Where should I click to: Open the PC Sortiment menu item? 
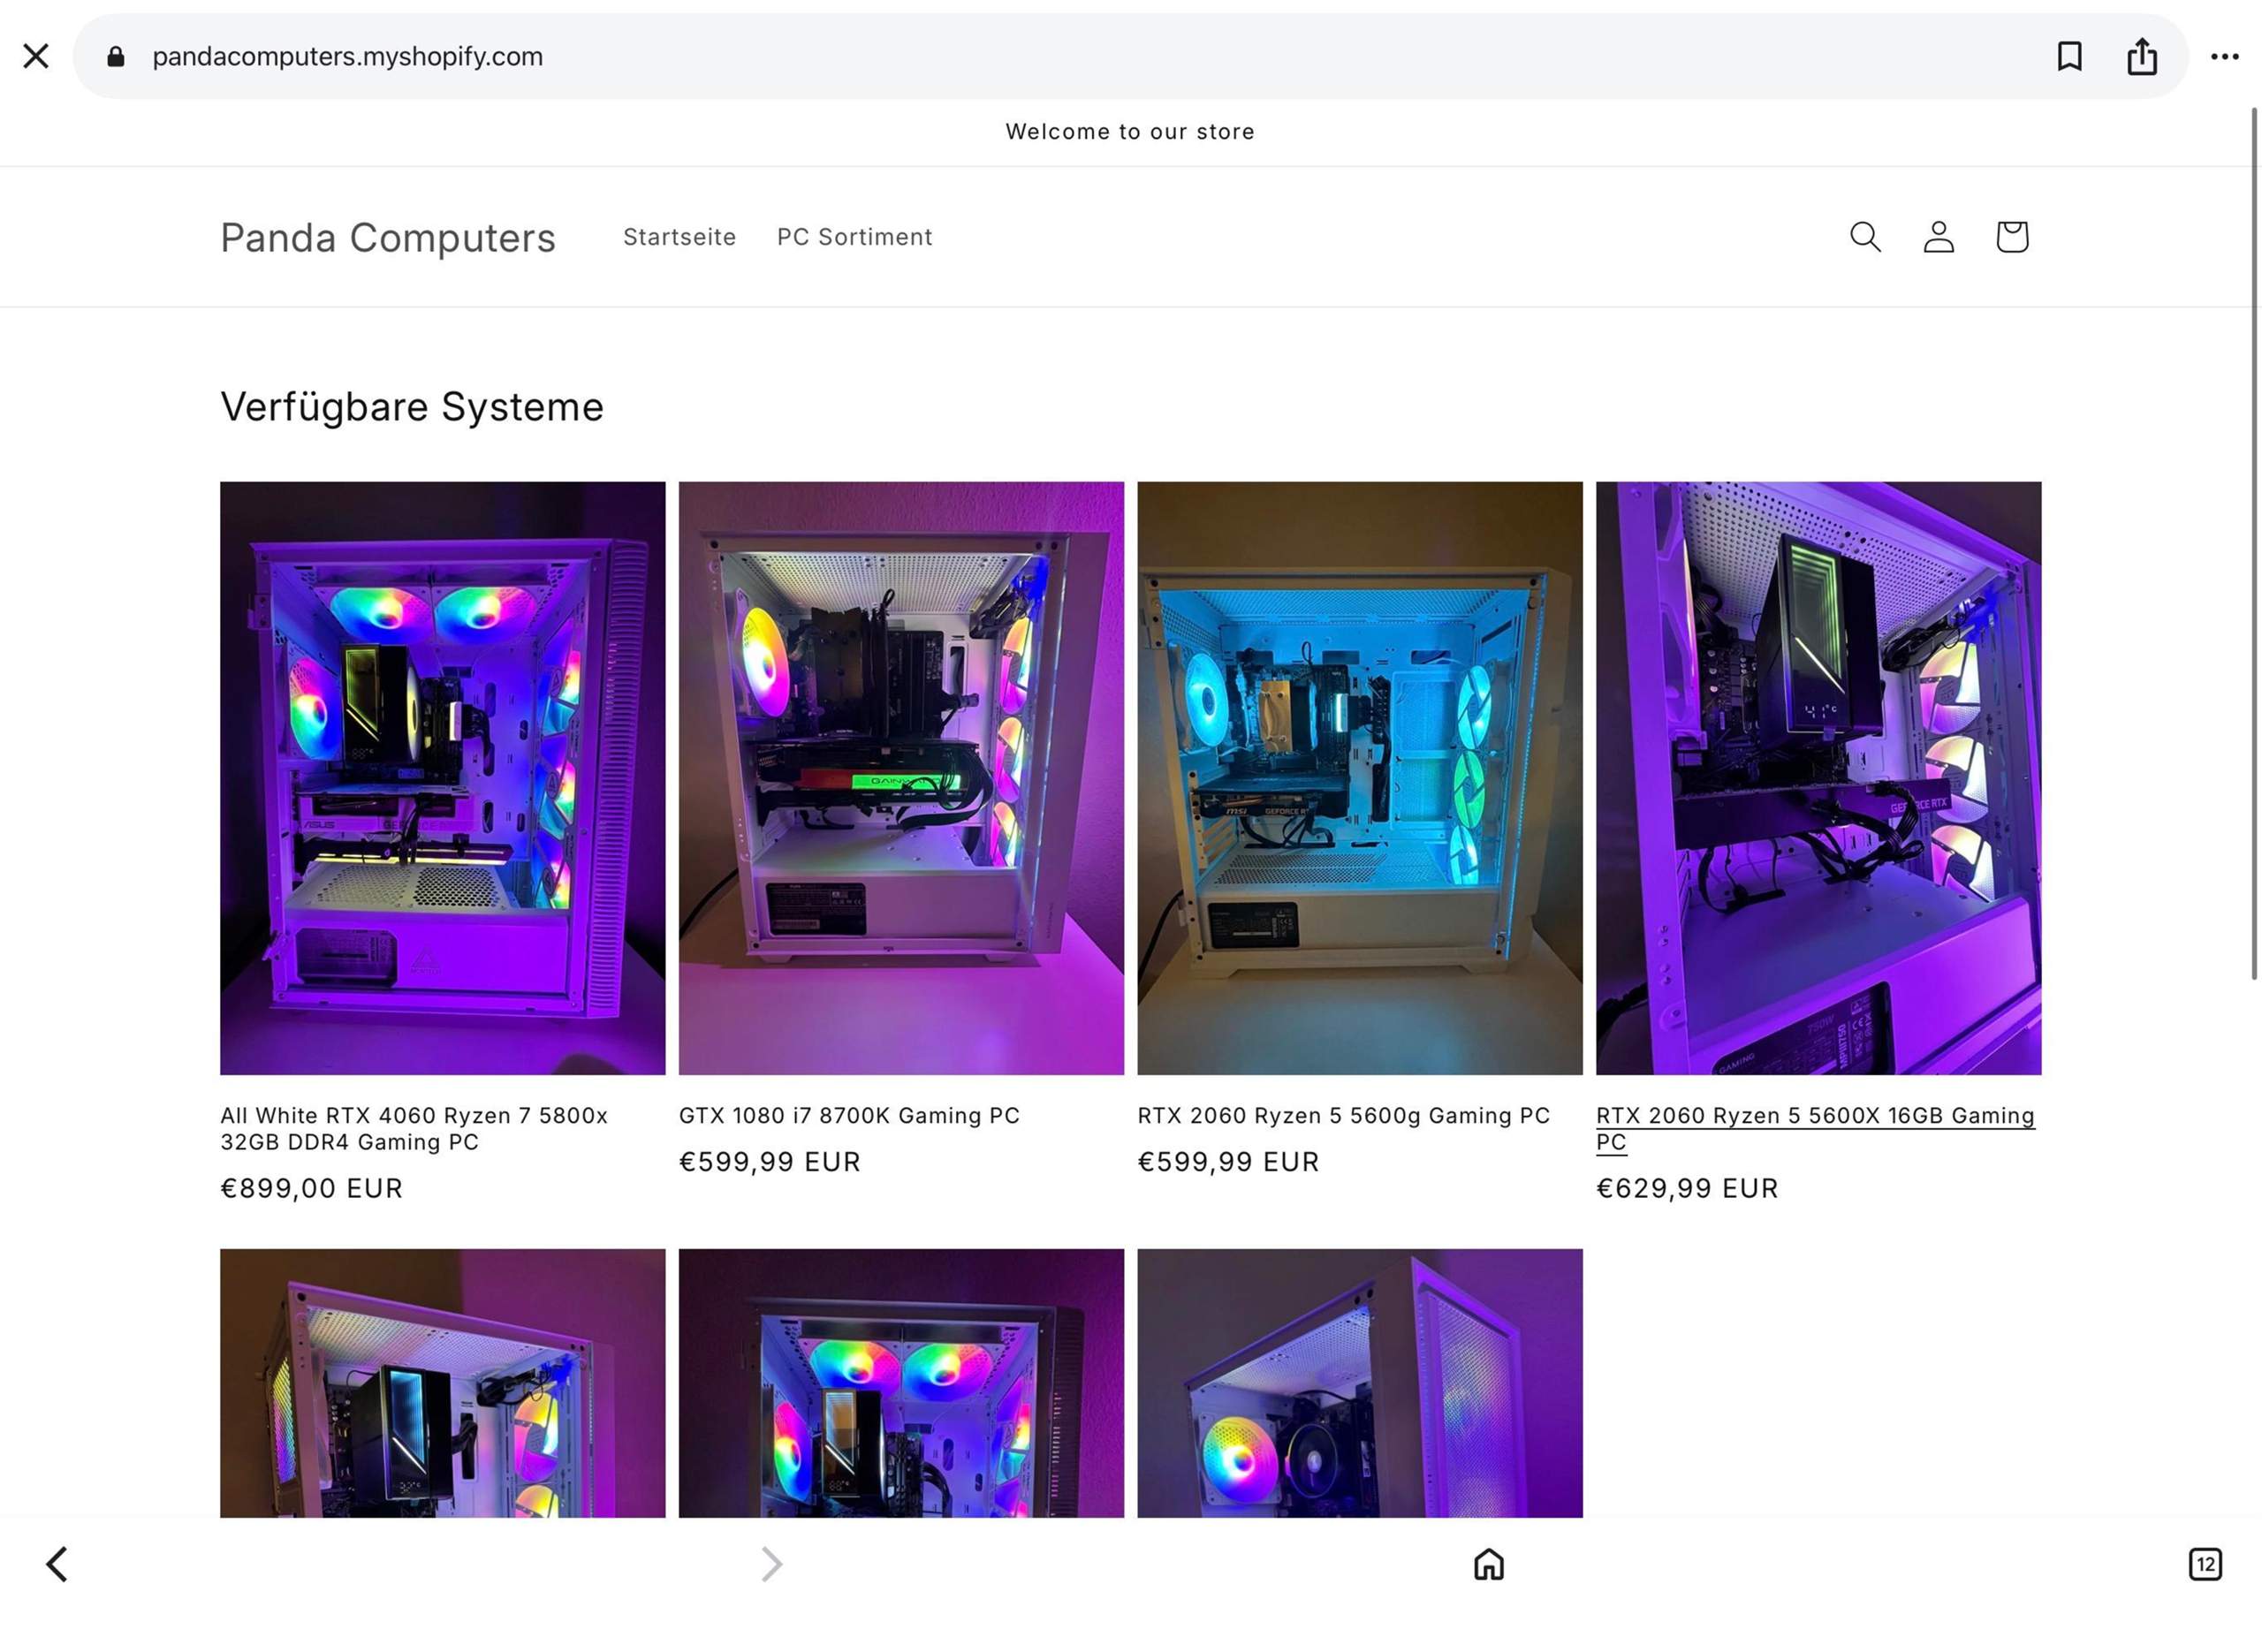point(855,237)
